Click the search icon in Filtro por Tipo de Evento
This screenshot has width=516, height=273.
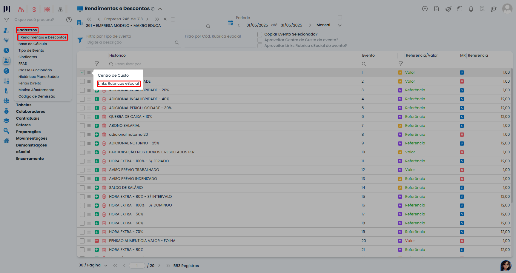tap(177, 42)
